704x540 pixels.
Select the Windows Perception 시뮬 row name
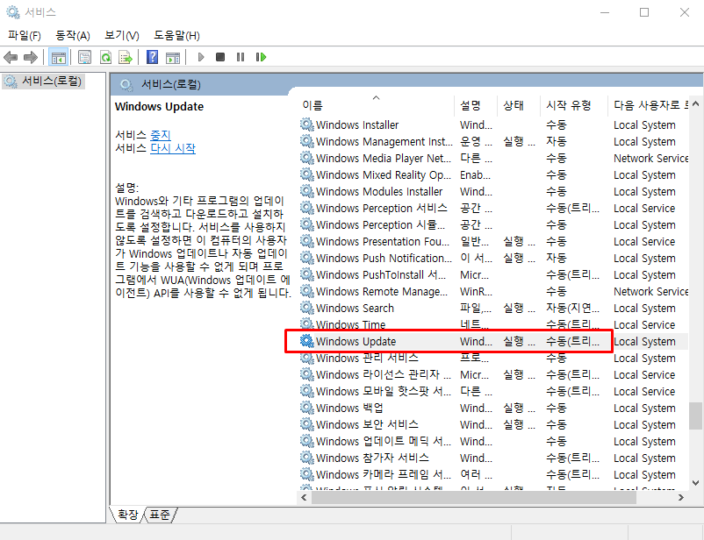(380, 224)
